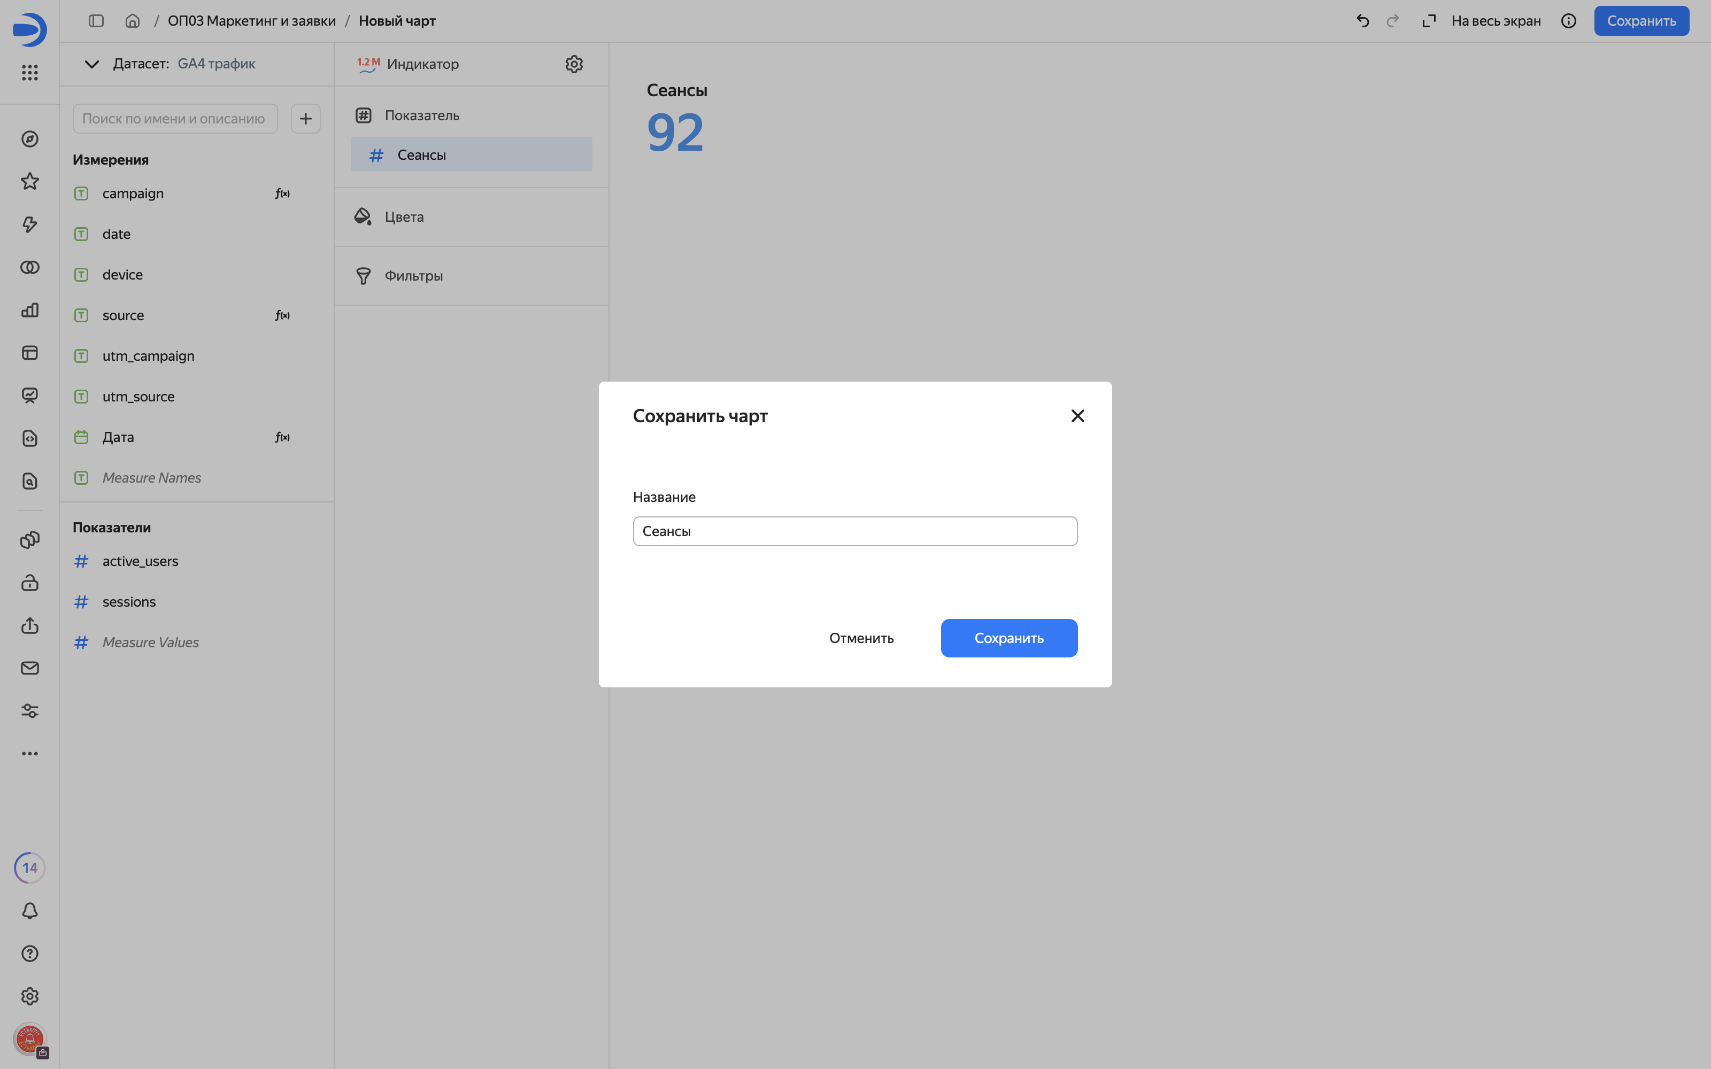Click Сохранить in the dialog
Image resolution: width=1711 pixels, height=1069 pixels.
pyautogui.click(x=1009, y=638)
